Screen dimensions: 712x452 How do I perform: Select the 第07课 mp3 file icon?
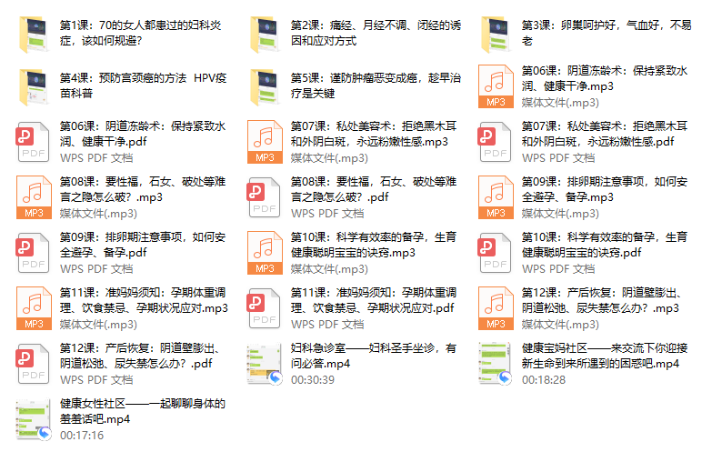(x=265, y=142)
